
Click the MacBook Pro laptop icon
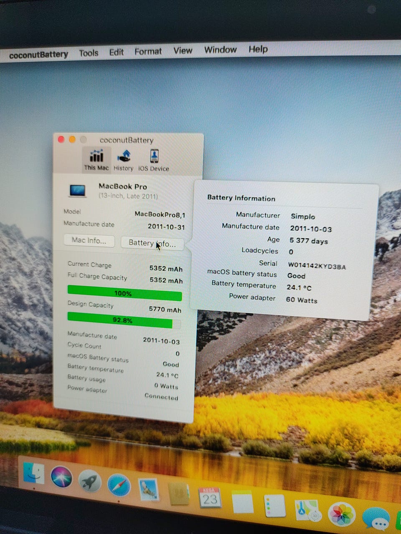pos(78,191)
